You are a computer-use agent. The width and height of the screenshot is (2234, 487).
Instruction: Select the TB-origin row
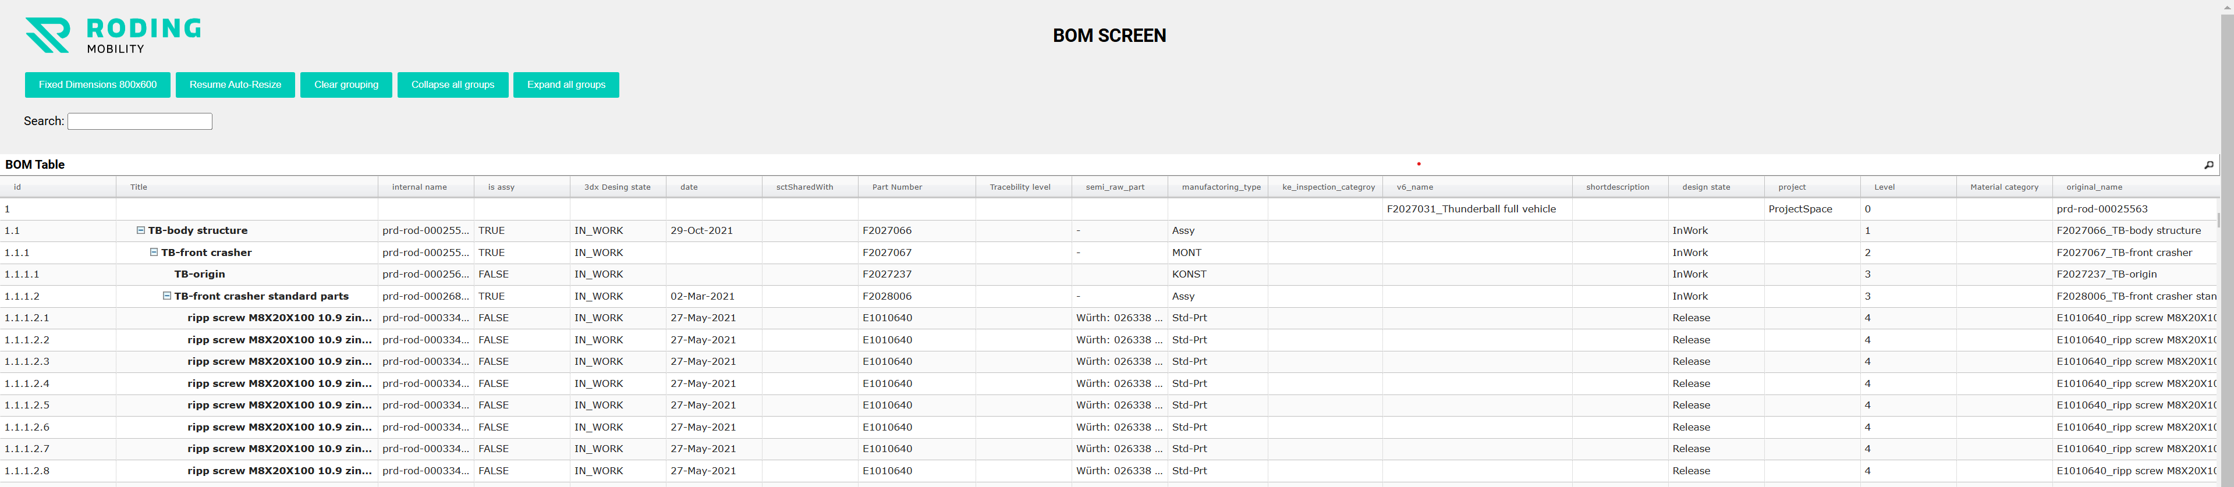pyautogui.click(x=200, y=275)
